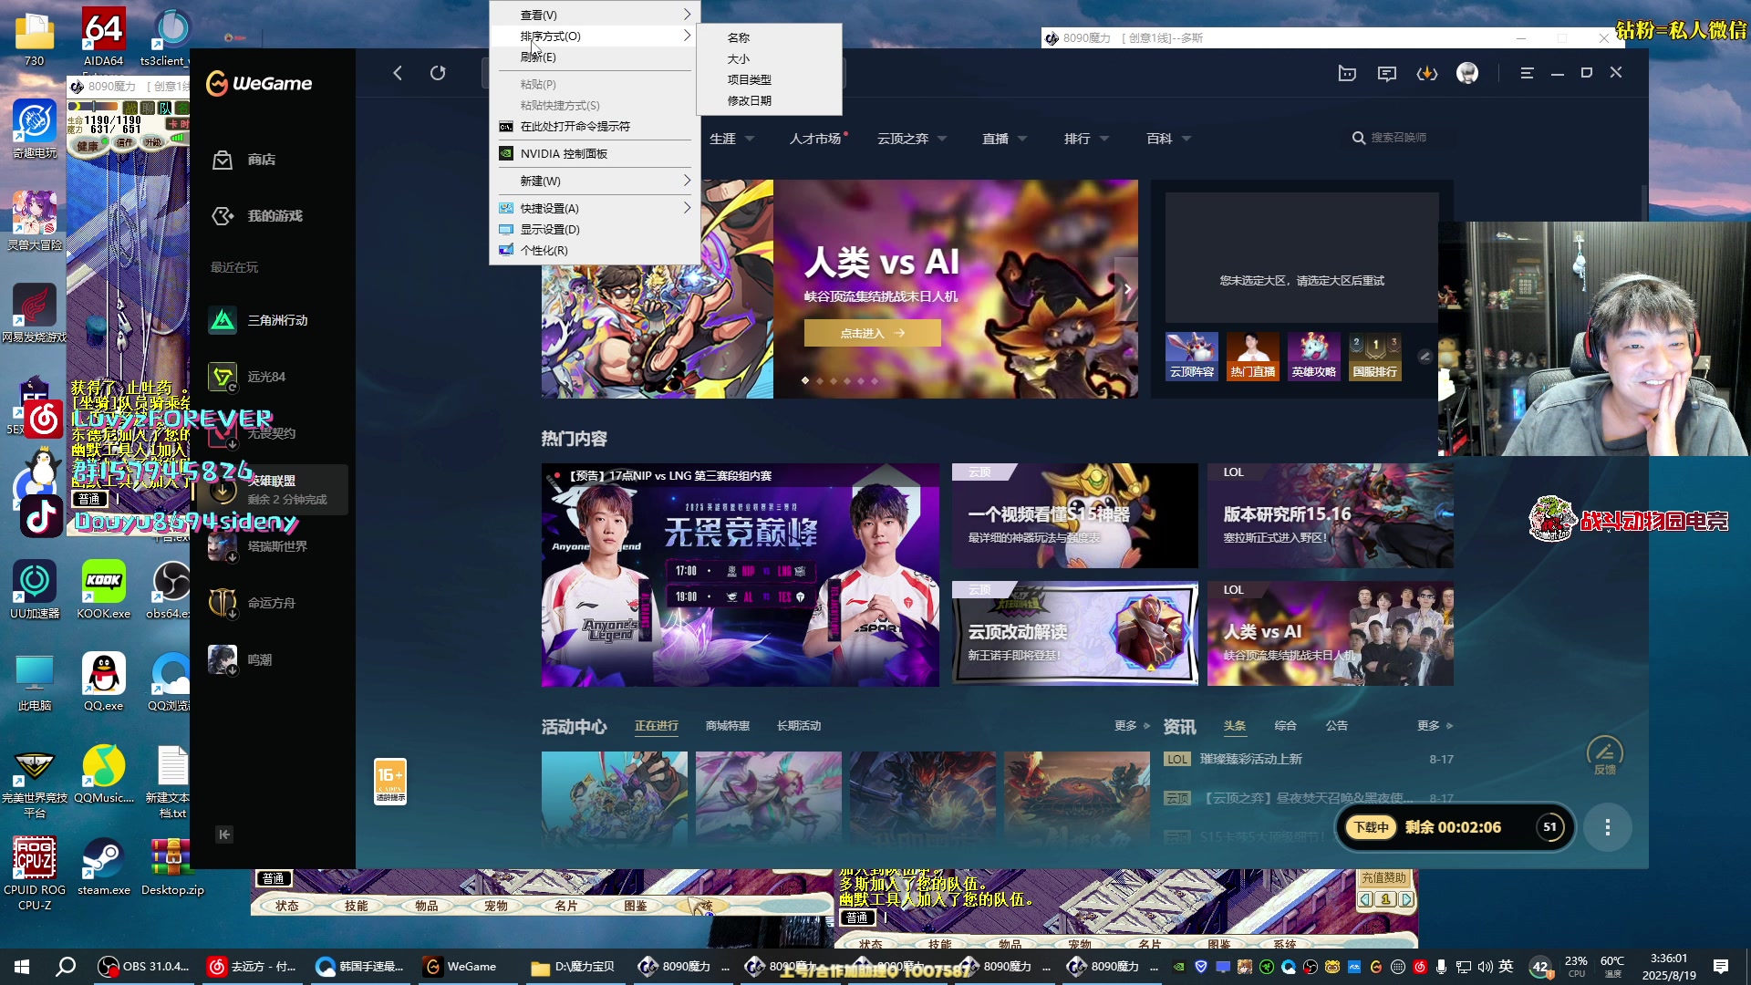Expand the 新建(W) submenu

click(595, 181)
